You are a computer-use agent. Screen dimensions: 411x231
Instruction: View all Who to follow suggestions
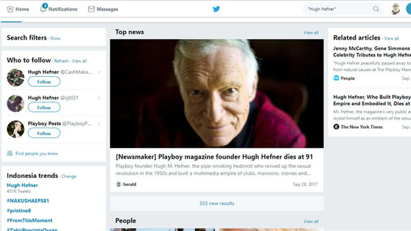[79, 61]
